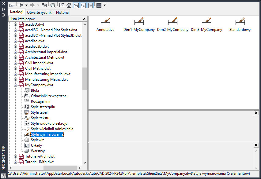Close the description pane
Screen dimensions: 261x179
[256, 145]
